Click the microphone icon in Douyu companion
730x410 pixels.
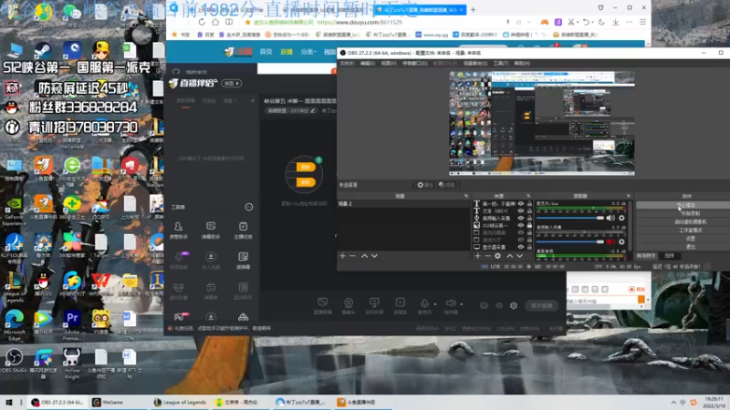tap(424, 303)
